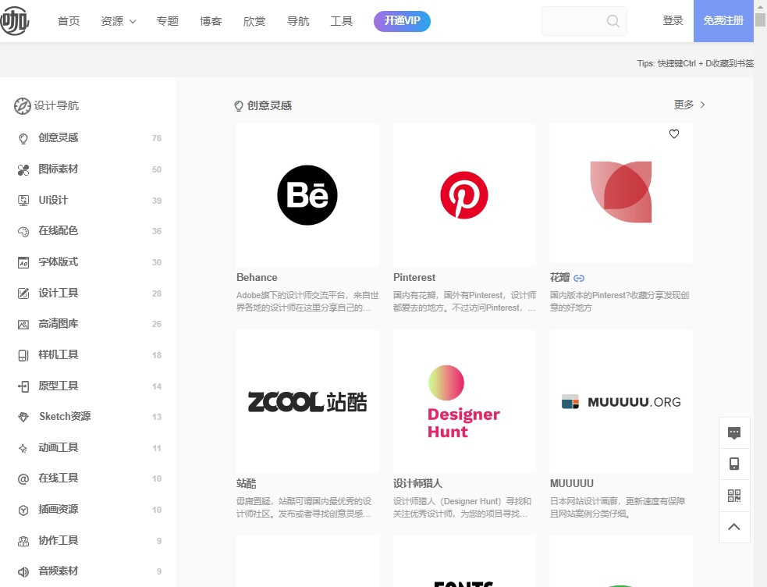Click the 免费注册 button
Image resolution: width=767 pixels, height=587 pixels.
723,21
